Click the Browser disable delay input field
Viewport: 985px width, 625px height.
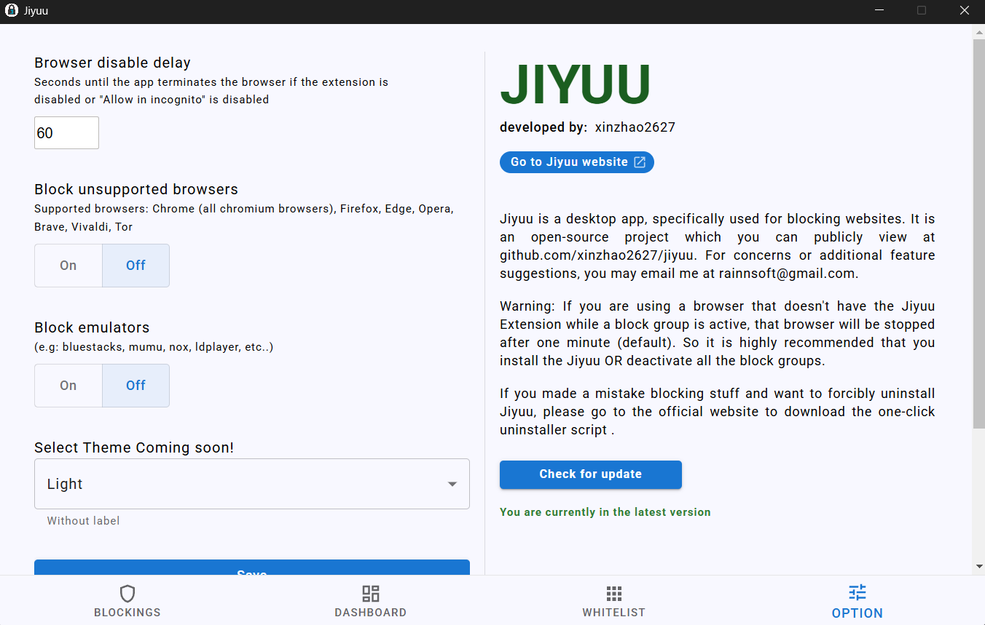(x=66, y=133)
